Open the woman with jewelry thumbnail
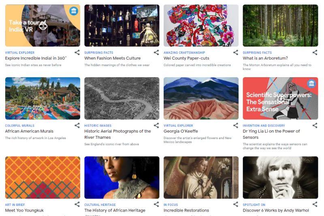This screenshot has height=216, width=324. (122, 178)
